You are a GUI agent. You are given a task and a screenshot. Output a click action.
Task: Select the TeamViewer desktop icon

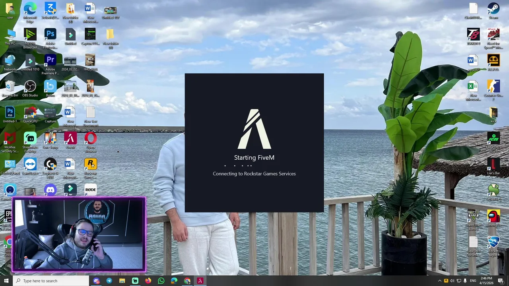[30, 167]
